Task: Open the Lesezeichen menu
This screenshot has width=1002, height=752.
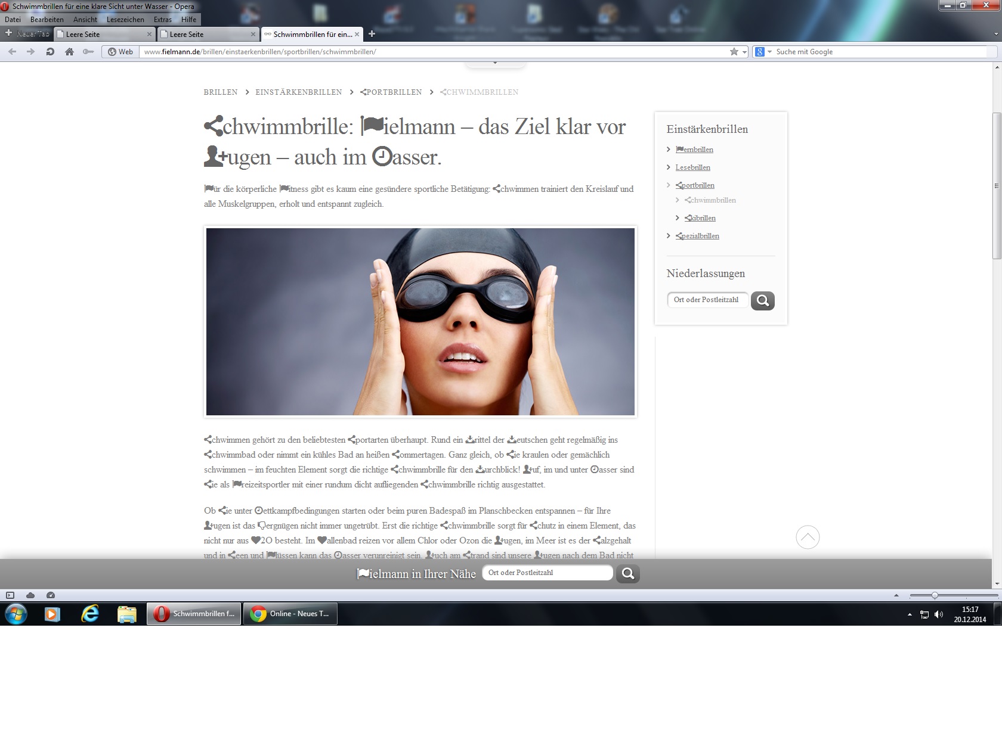Action: tap(125, 20)
